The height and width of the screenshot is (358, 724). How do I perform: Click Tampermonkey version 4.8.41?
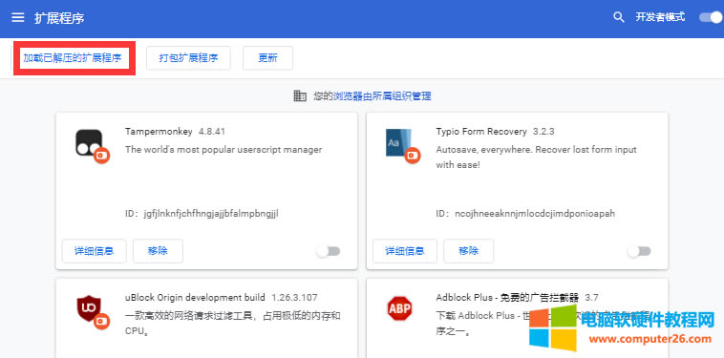click(212, 132)
